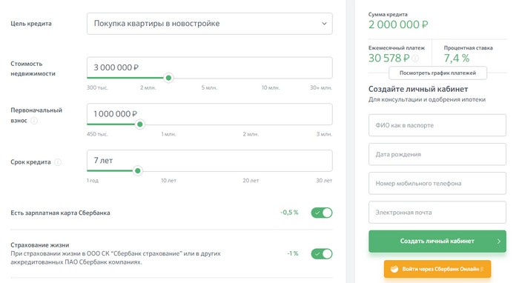The height and width of the screenshot is (283, 519).
Task: Grab the property cost slider handle
Action: pyautogui.click(x=168, y=78)
